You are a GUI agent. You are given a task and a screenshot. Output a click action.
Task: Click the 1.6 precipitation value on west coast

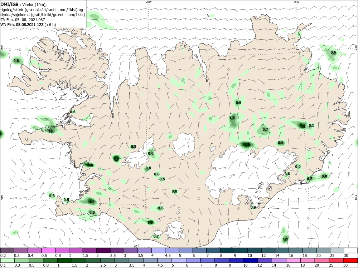(x=91, y=165)
